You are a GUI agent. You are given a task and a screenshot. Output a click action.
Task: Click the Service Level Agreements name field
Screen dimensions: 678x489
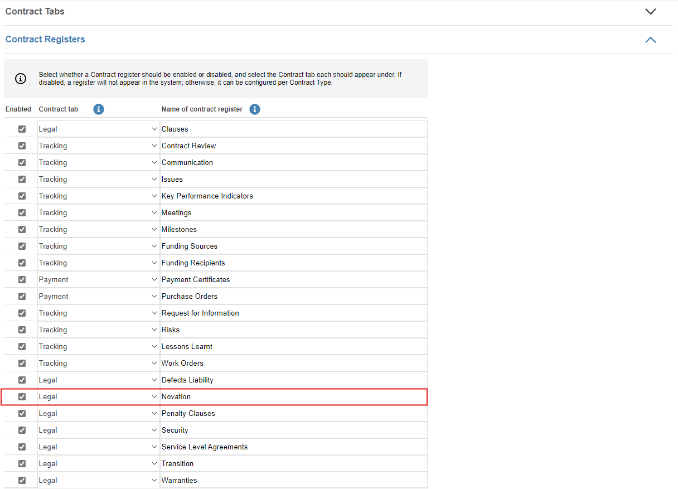(x=293, y=447)
